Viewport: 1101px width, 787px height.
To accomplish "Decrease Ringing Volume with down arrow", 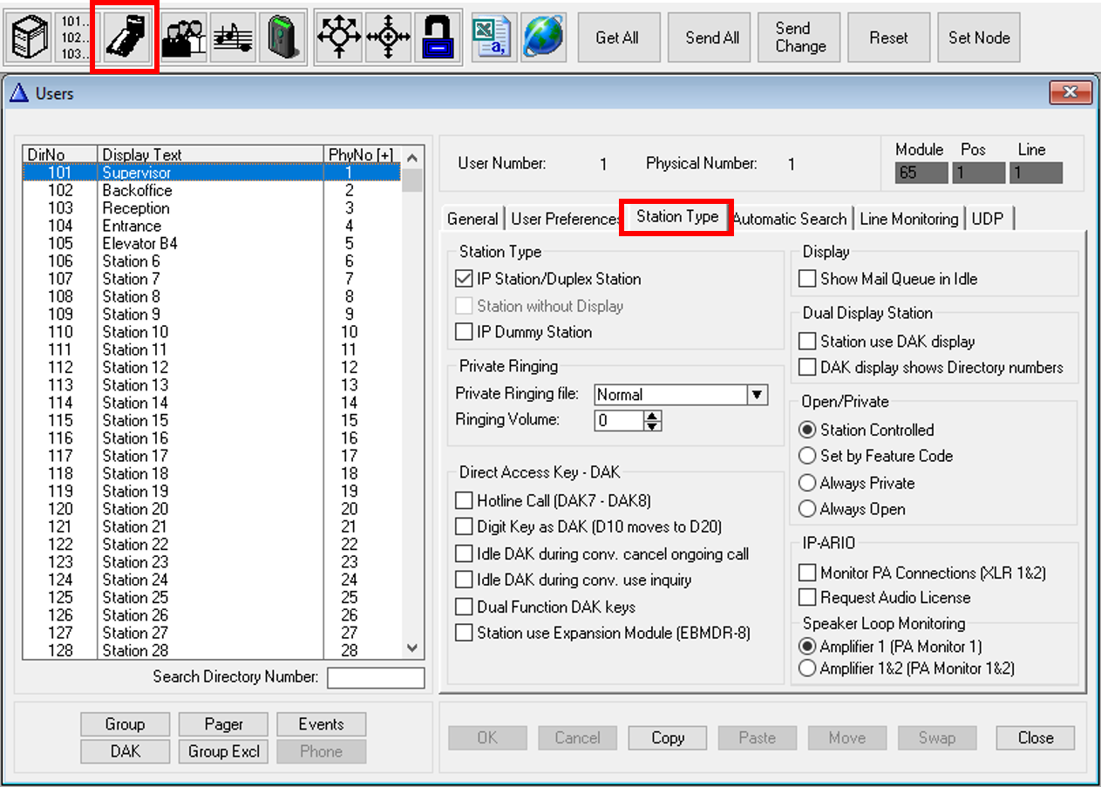I will (653, 426).
